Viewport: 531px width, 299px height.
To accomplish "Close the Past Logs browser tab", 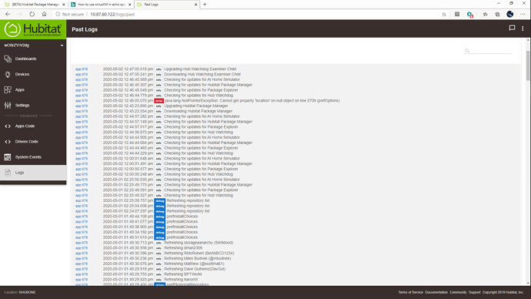I will coord(195,5).
